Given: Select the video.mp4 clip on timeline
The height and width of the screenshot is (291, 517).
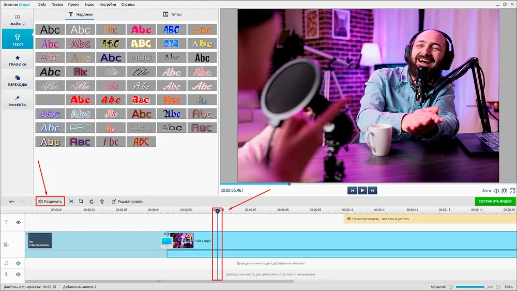Looking at the screenshot, I should [343, 240].
